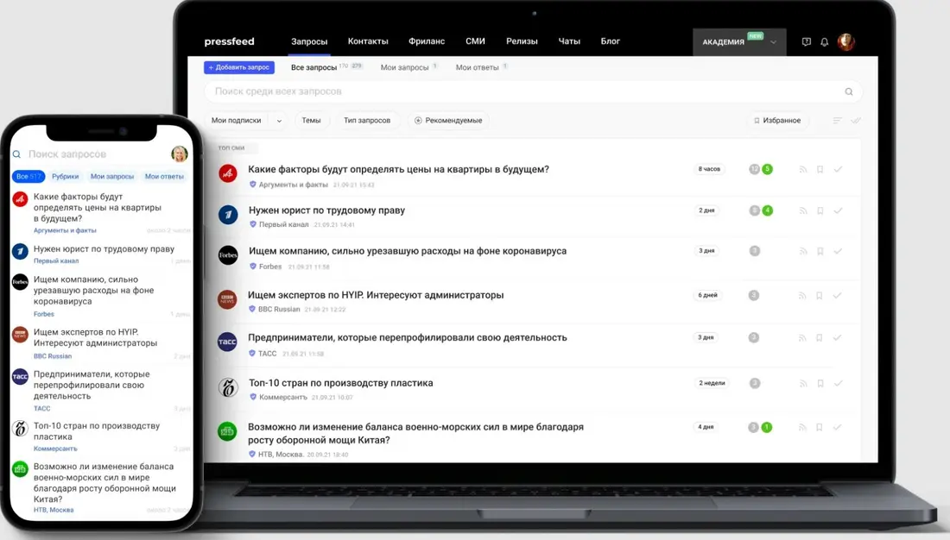This screenshot has height=540, width=950.
Task: Bookmark the цены на квартиры request
Action: point(820,170)
